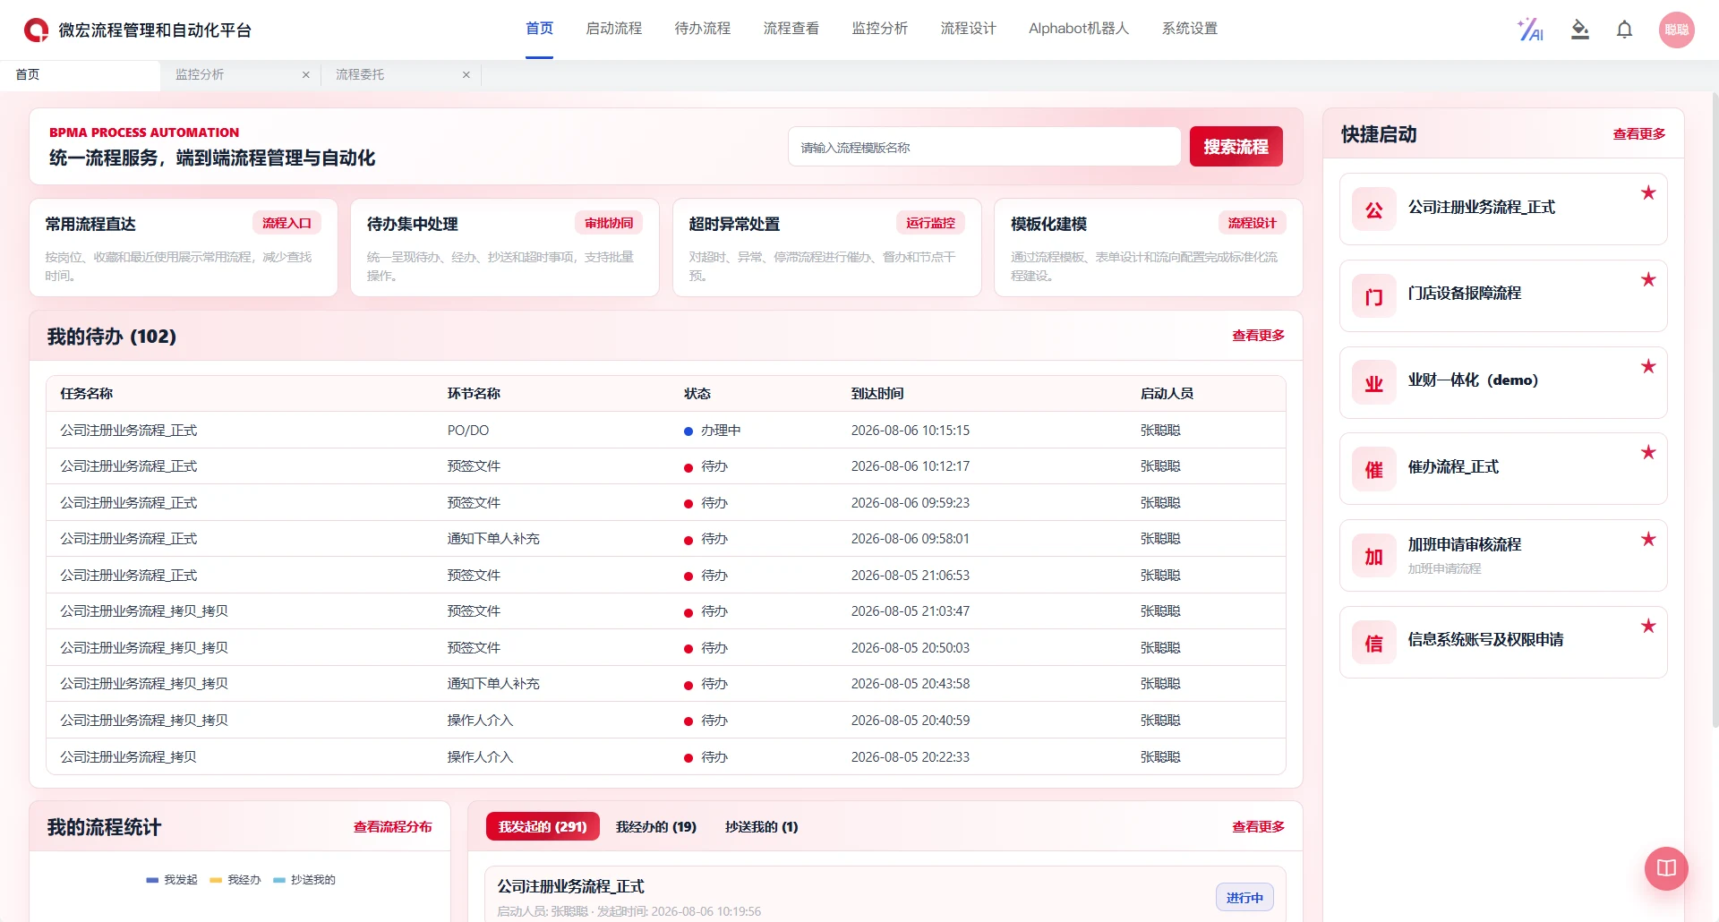The height and width of the screenshot is (922, 1719).
Task: Toggle star on 加班申请审核流程
Action: [1648, 539]
